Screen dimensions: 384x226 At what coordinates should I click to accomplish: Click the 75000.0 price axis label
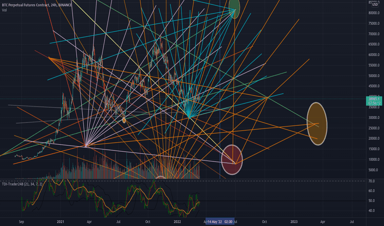pyautogui.click(x=374, y=23)
